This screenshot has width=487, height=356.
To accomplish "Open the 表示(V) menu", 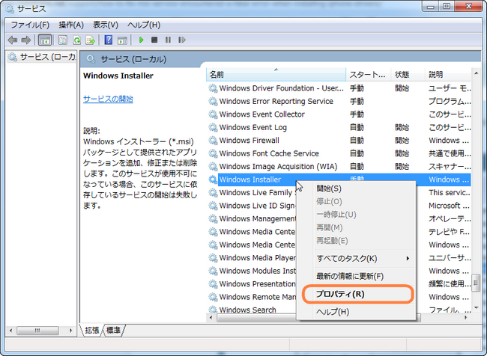I will [x=106, y=25].
